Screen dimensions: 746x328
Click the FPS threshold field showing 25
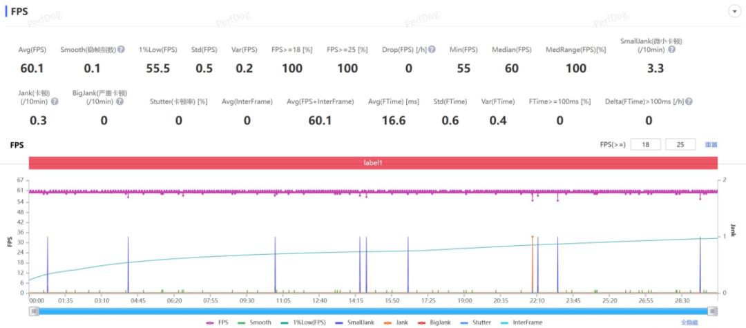point(681,144)
